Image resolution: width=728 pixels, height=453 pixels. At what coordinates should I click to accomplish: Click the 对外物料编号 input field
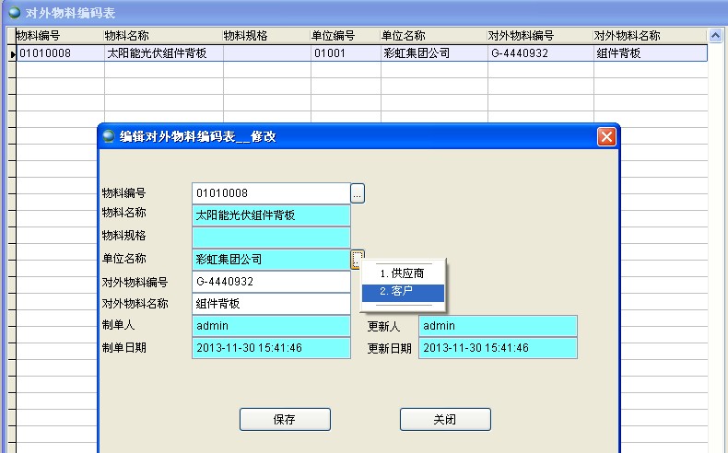pos(270,282)
